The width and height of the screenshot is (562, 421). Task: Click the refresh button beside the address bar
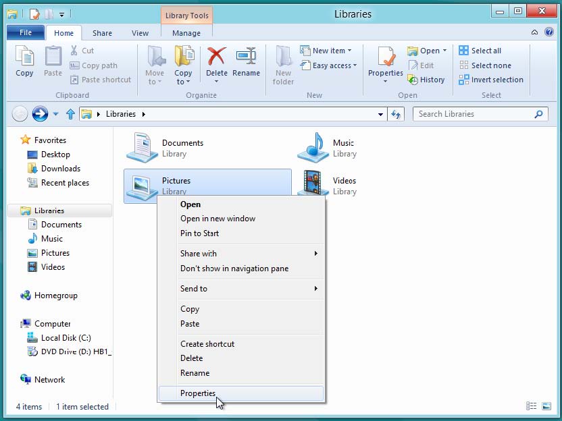(x=397, y=114)
